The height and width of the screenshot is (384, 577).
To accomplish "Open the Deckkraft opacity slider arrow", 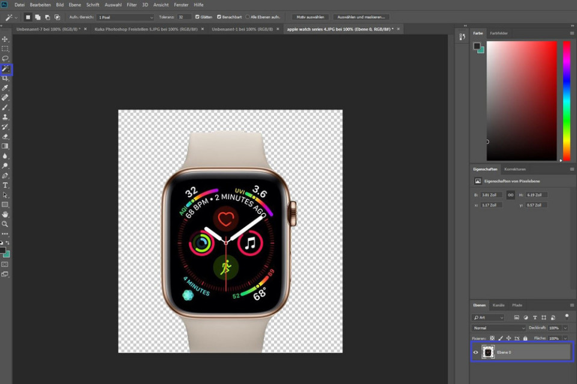I will pyautogui.click(x=565, y=328).
